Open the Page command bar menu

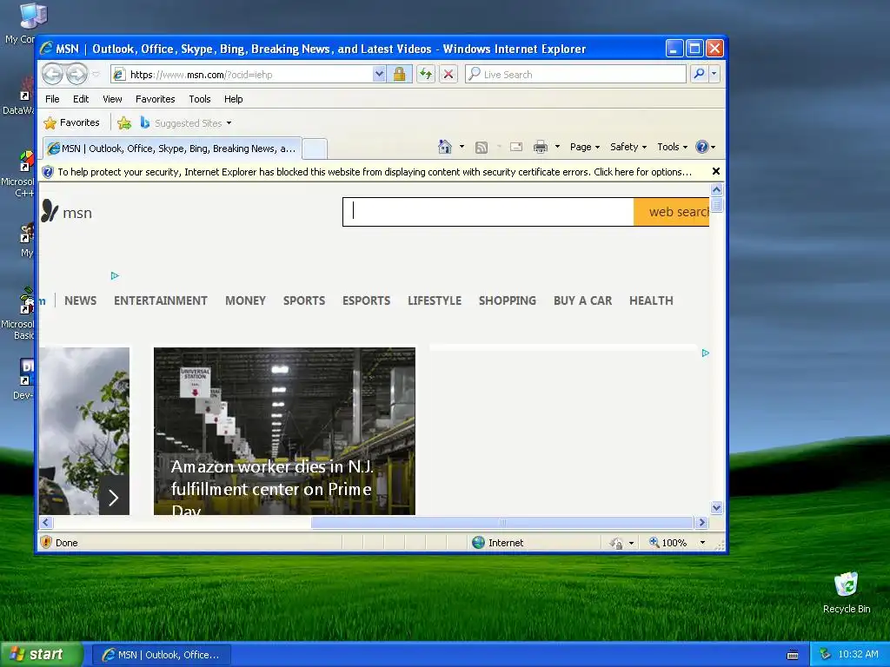pyautogui.click(x=585, y=147)
